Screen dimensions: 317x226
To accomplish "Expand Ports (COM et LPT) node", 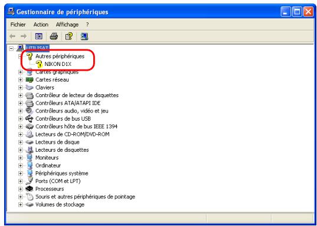I will [x=20, y=181].
